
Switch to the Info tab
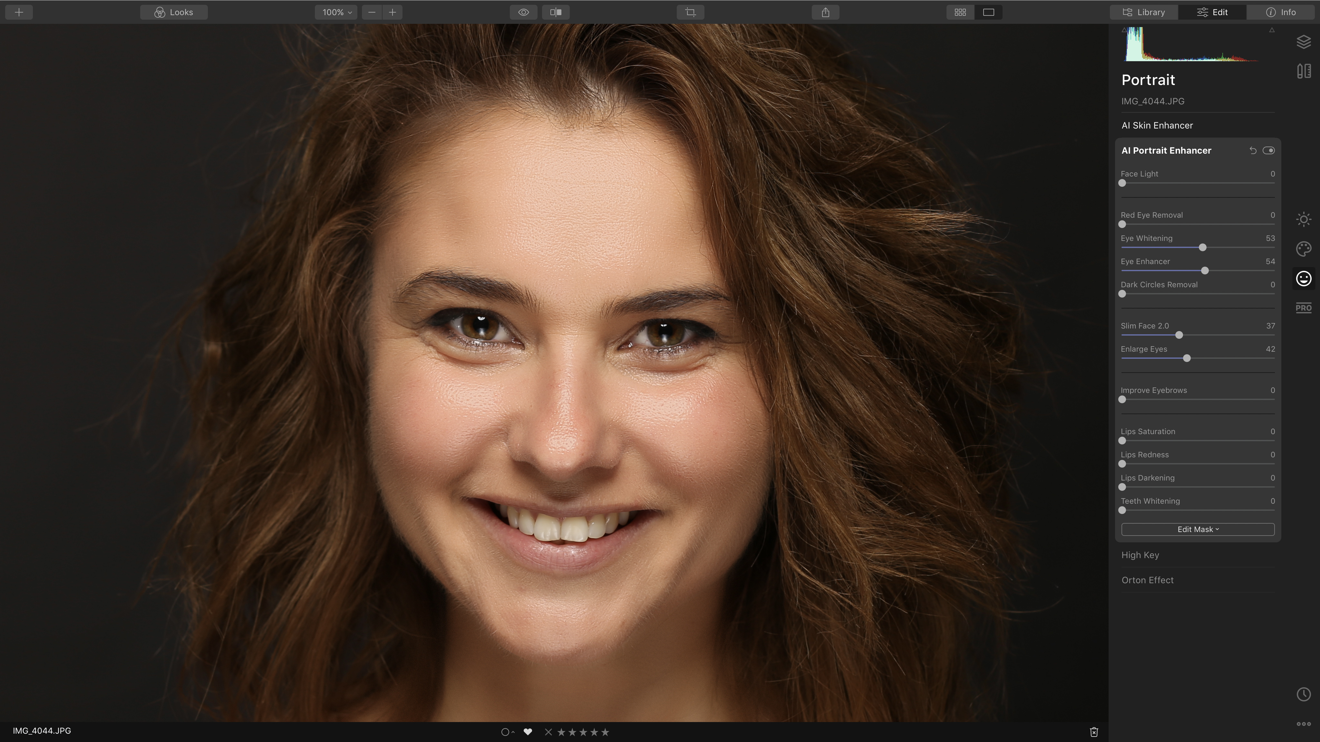click(1281, 12)
